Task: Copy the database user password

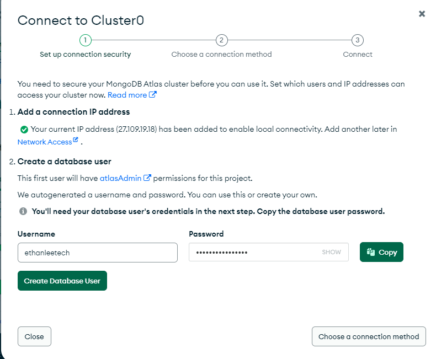Action: (381, 252)
